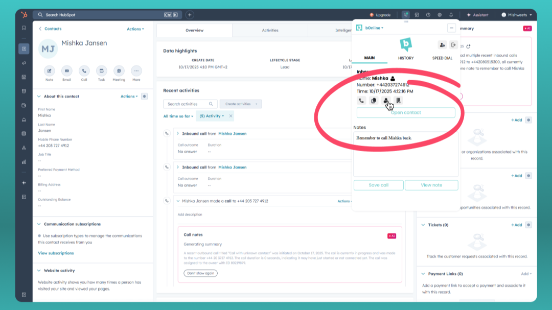This screenshot has height=310, width=552.
Task: Expand the first Inbound call activity entry
Action: 178,133
